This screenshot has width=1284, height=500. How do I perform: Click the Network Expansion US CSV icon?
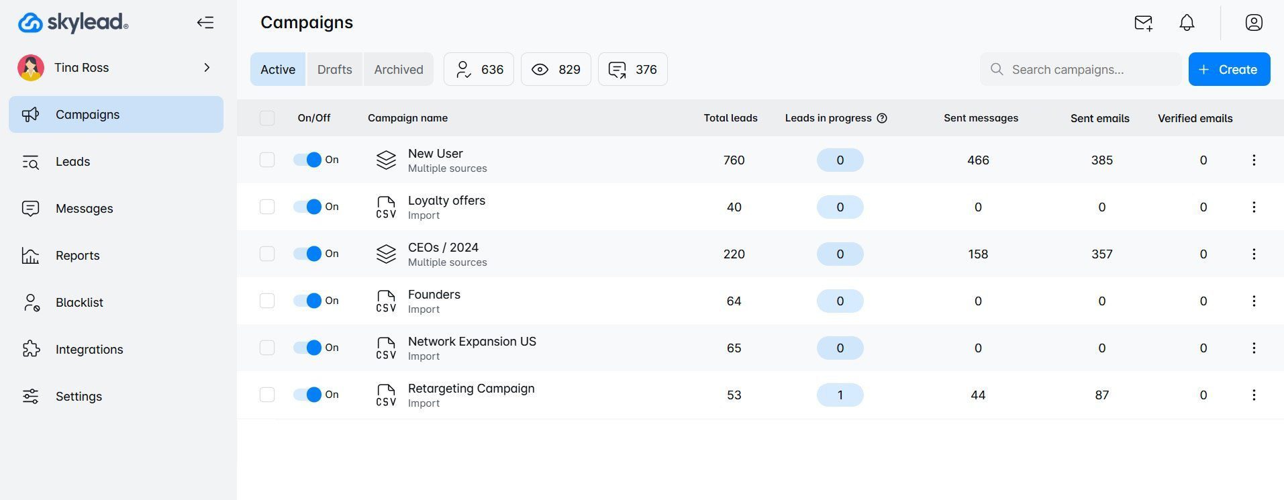[386, 348]
